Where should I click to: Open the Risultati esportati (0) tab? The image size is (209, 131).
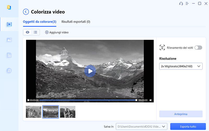pyautogui.click(x=76, y=22)
